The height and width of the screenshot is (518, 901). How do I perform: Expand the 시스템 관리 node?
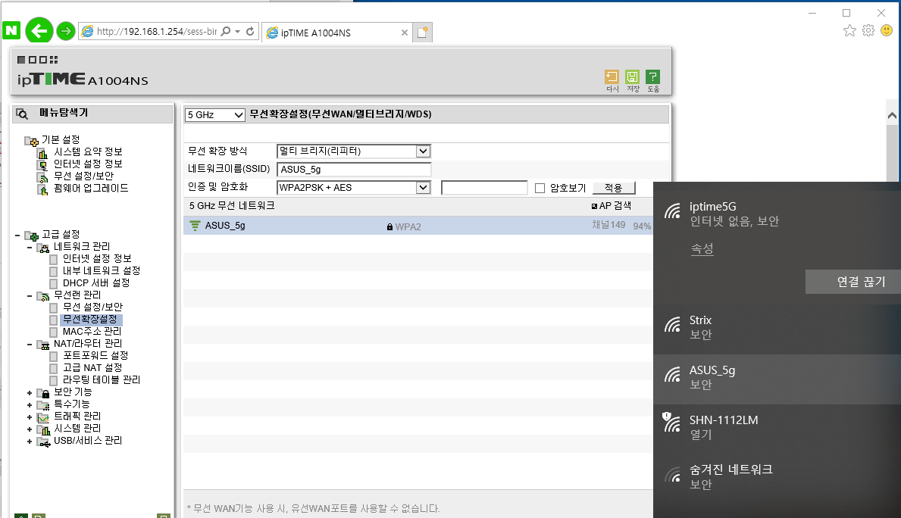click(x=30, y=429)
